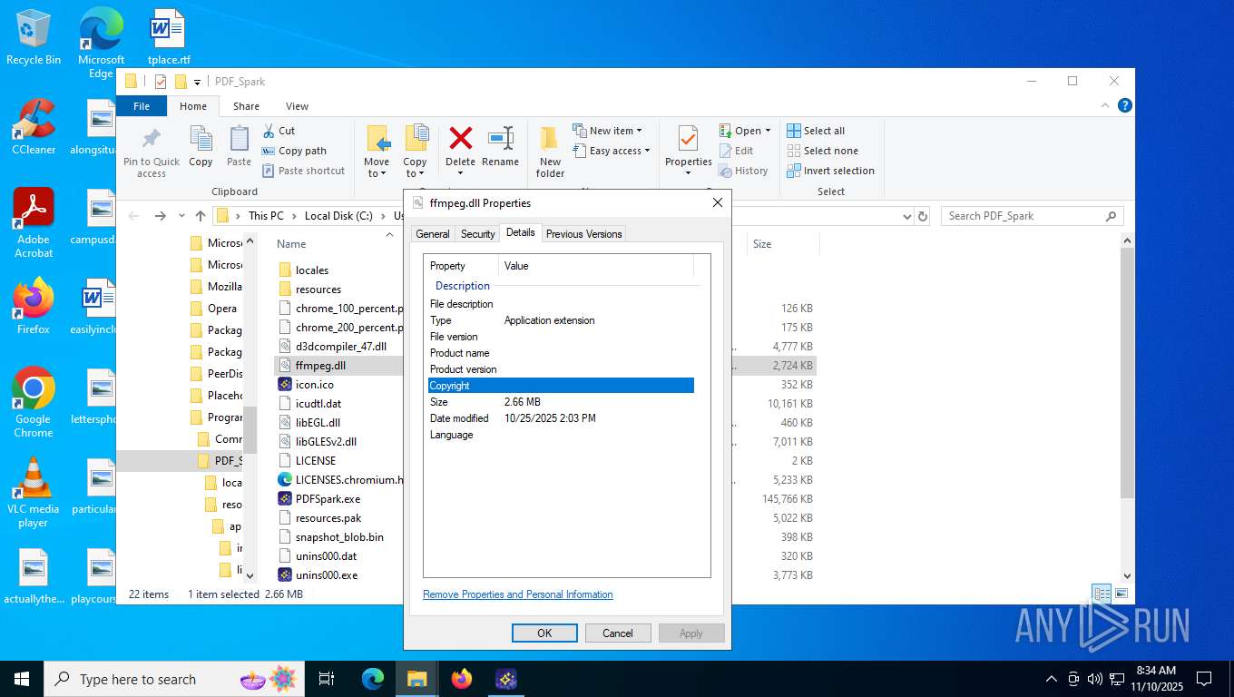Click Cancel in Properties dialog

(x=618, y=633)
